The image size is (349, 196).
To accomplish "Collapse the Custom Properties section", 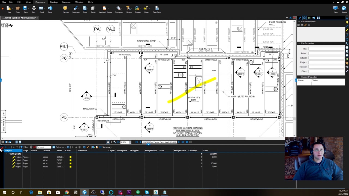I will click(299, 77).
